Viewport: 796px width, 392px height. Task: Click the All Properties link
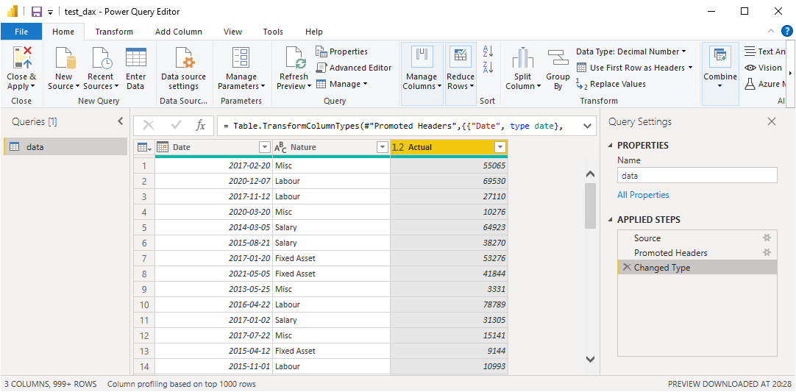[x=643, y=195]
